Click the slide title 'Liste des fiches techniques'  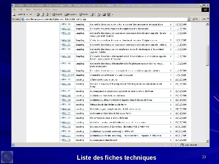(116, 158)
